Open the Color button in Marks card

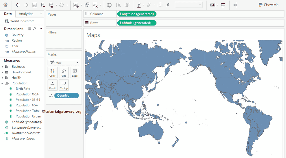point(53,72)
